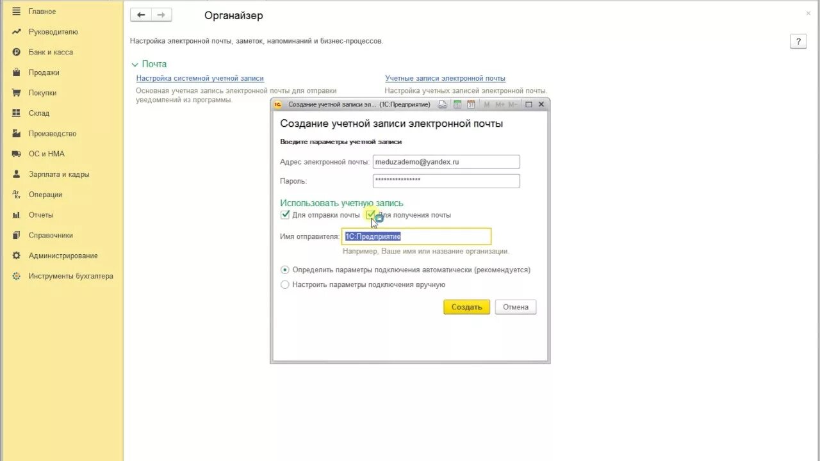
Task: Open Зарплата и кадры section
Action: click(59, 174)
